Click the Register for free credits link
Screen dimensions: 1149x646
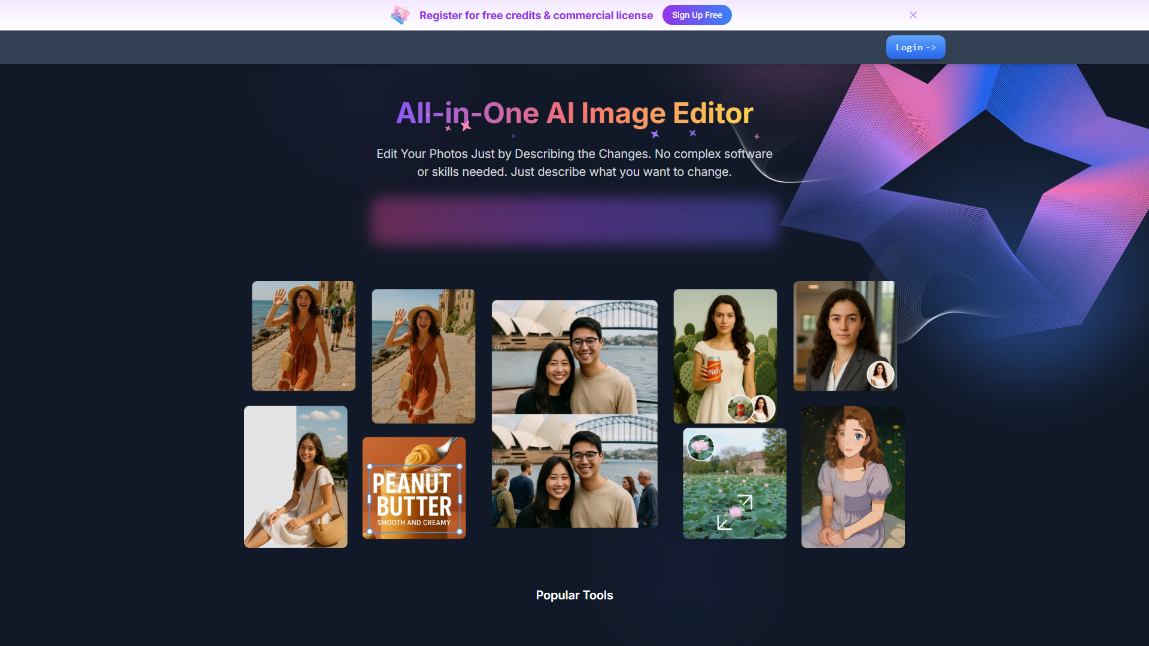536,15
